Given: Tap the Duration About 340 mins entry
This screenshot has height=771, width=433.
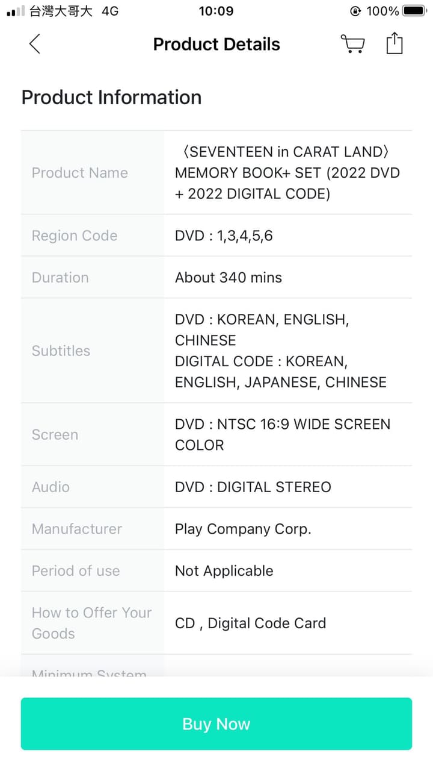Looking at the screenshot, I should point(228,278).
